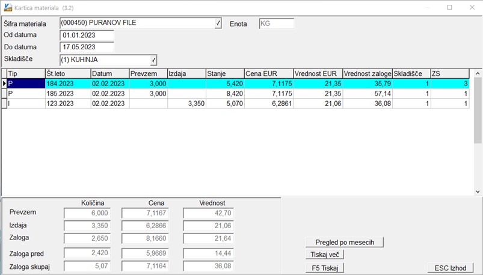This screenshot has height=275, width=483.
Task: Click the Enota KG field
Action: [x=276, y=23]
